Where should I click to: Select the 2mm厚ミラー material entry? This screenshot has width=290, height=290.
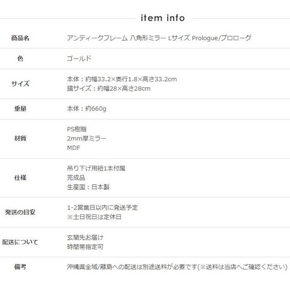tap(87, 138)
